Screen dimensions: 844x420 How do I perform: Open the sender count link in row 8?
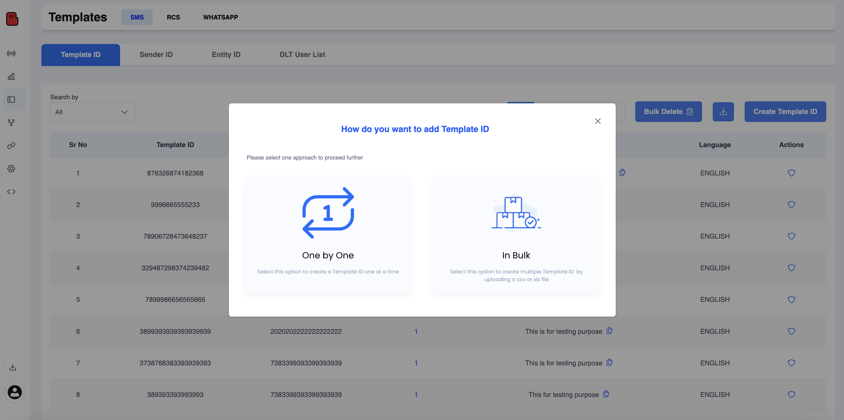click(416, 395)
